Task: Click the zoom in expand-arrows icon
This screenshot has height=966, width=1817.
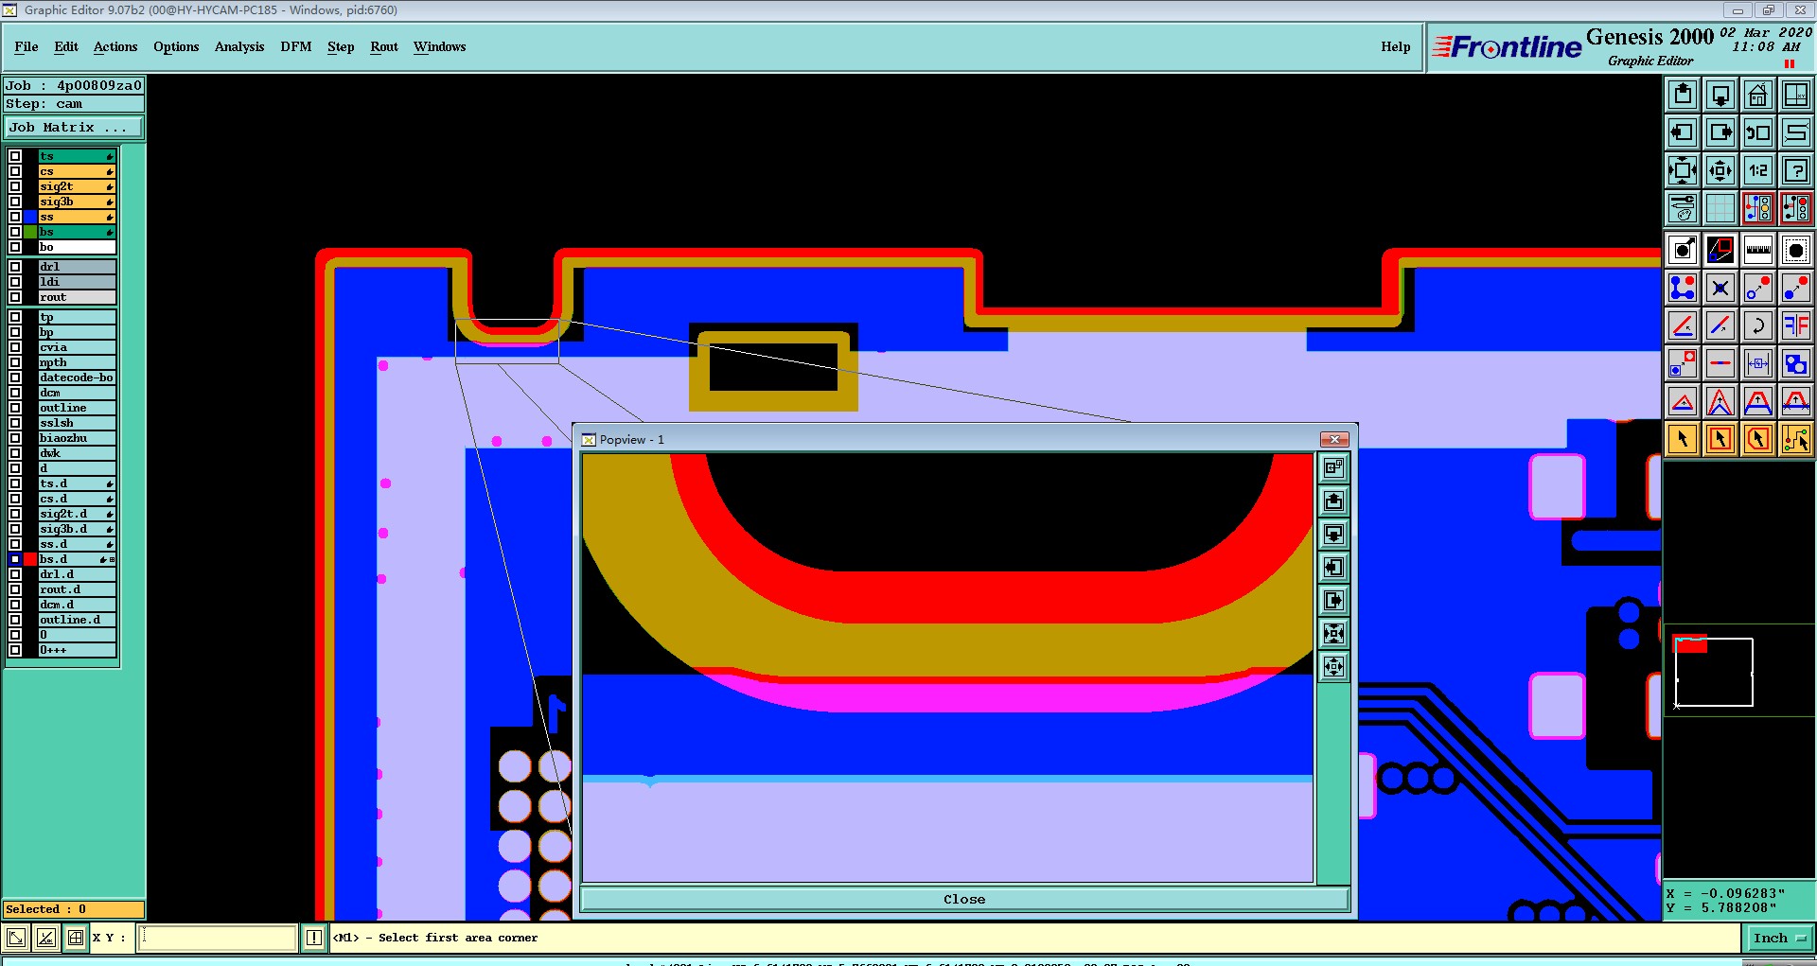Action: pos(1683,170)
